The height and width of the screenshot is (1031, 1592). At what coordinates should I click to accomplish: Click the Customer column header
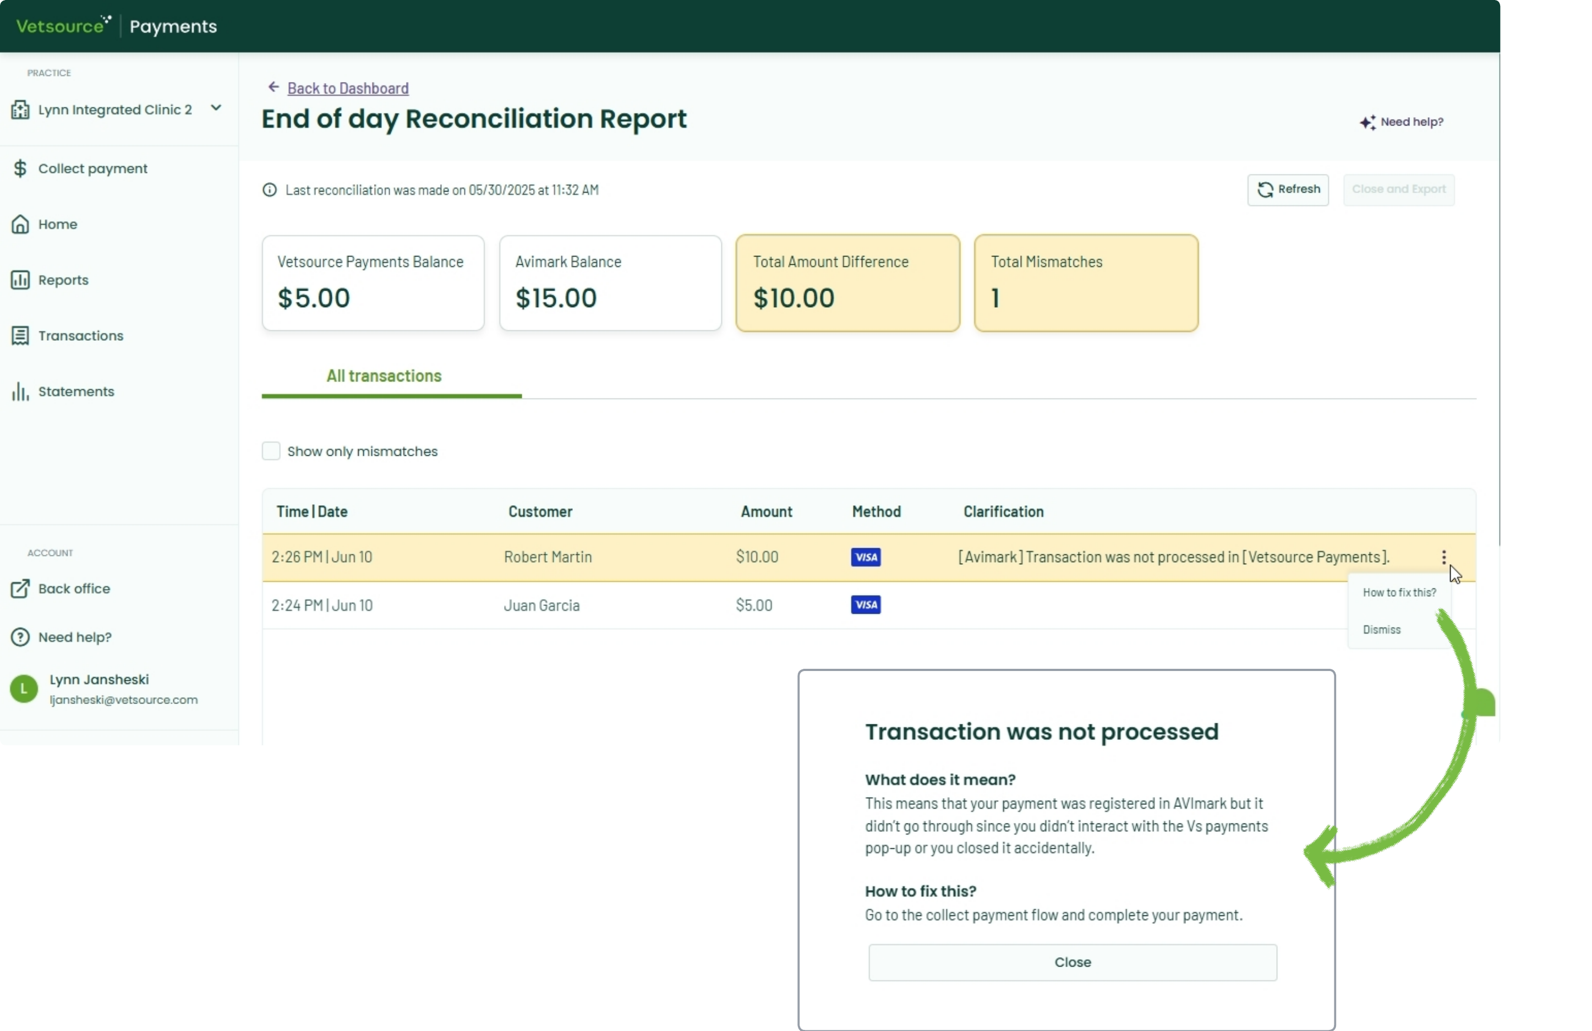pyautogui.click(x=540, y=512)
